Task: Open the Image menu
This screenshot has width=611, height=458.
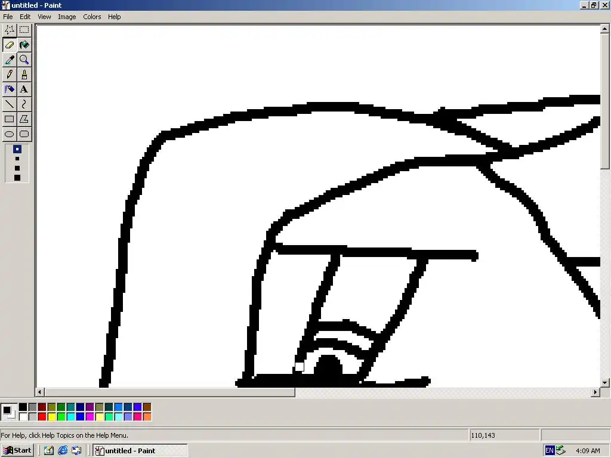Action: point(67,17)
